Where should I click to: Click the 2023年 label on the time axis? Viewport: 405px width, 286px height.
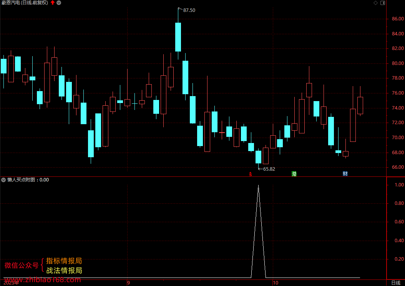pyautogui.click(x=11, y=283)
